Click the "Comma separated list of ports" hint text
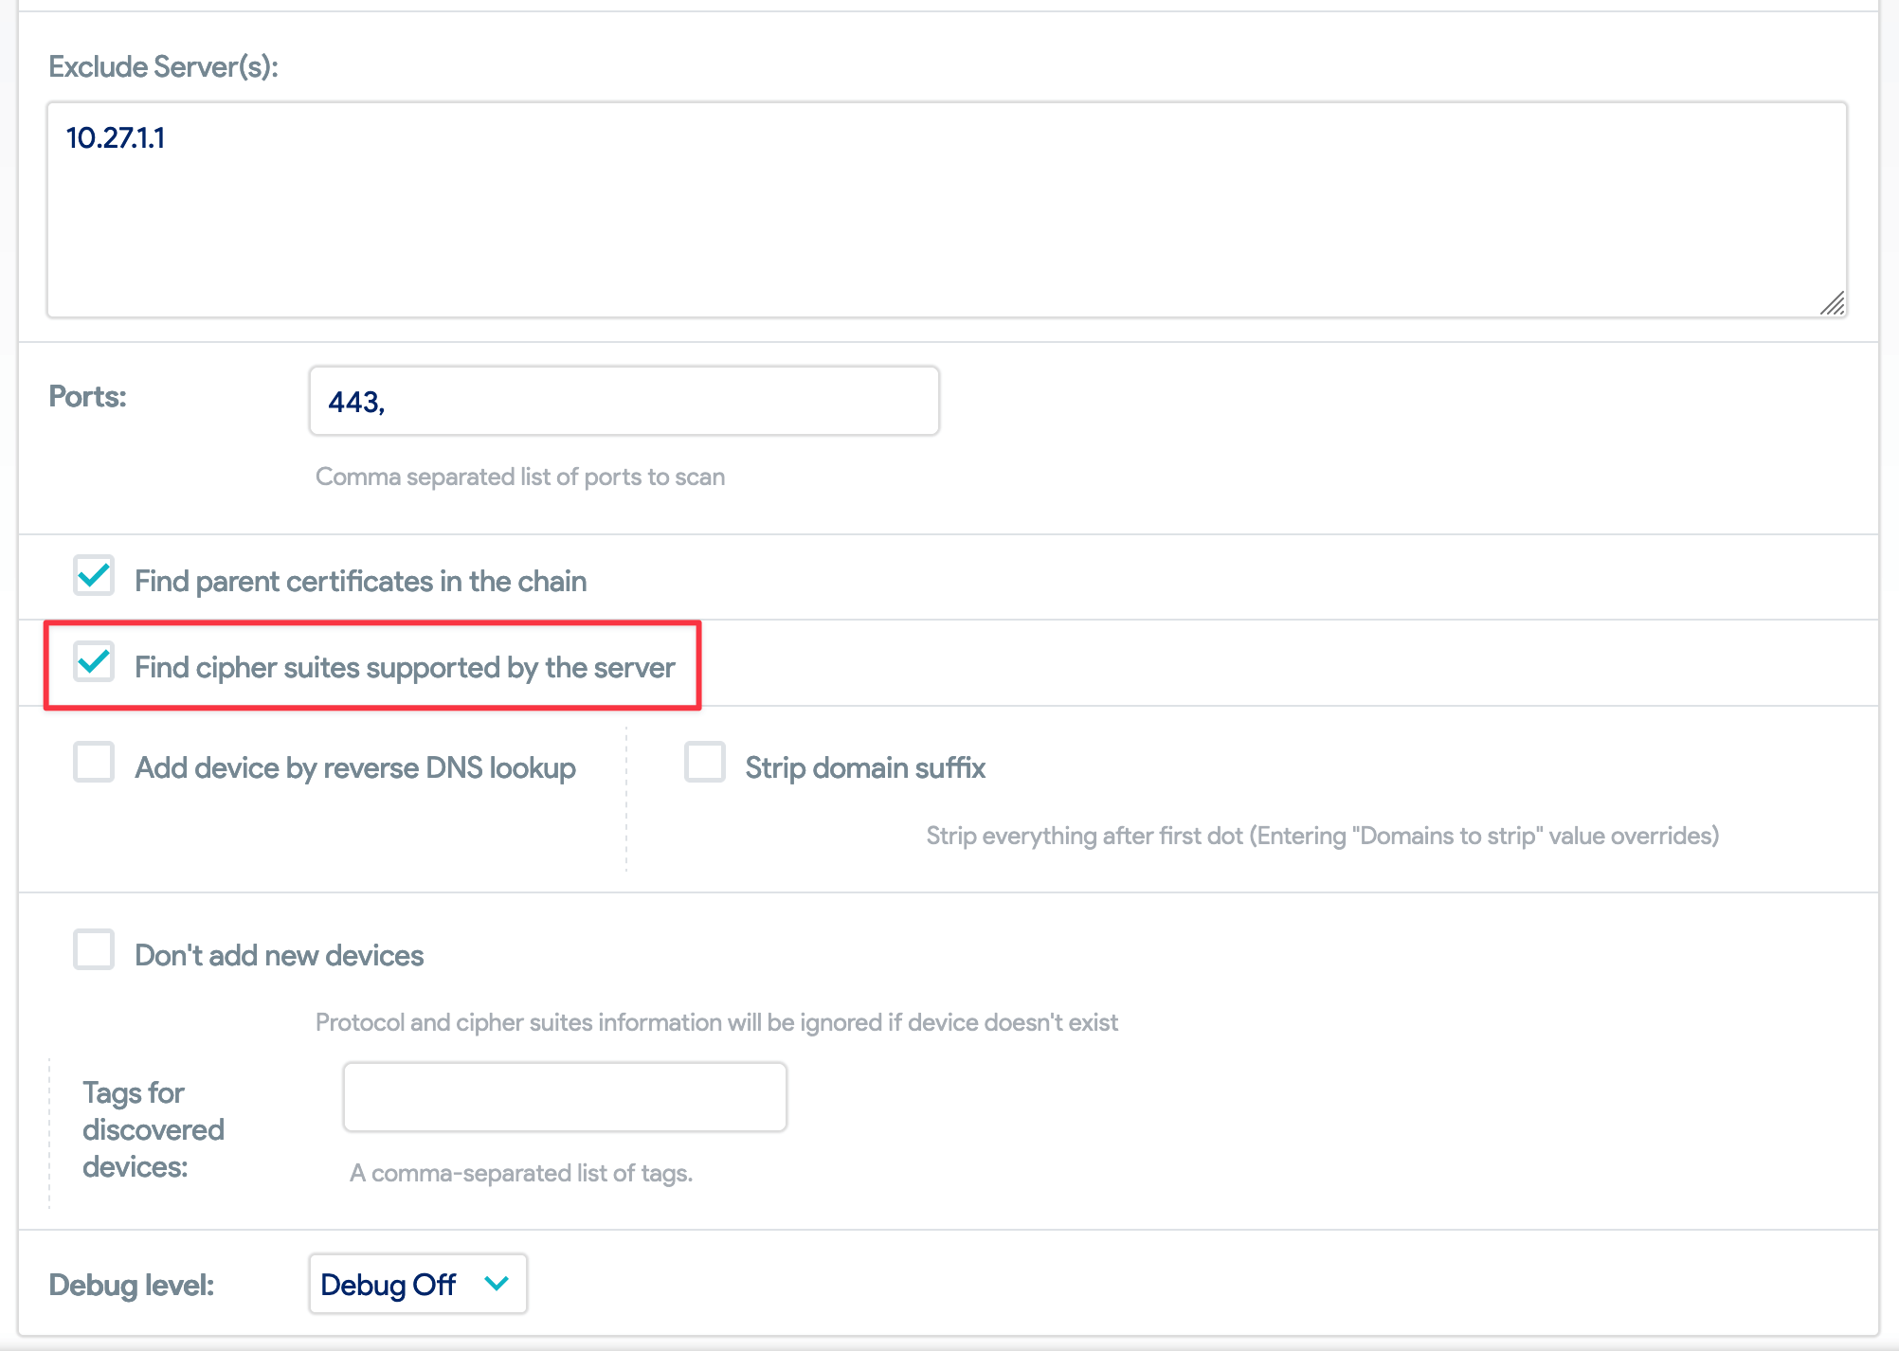 (519, 477)
